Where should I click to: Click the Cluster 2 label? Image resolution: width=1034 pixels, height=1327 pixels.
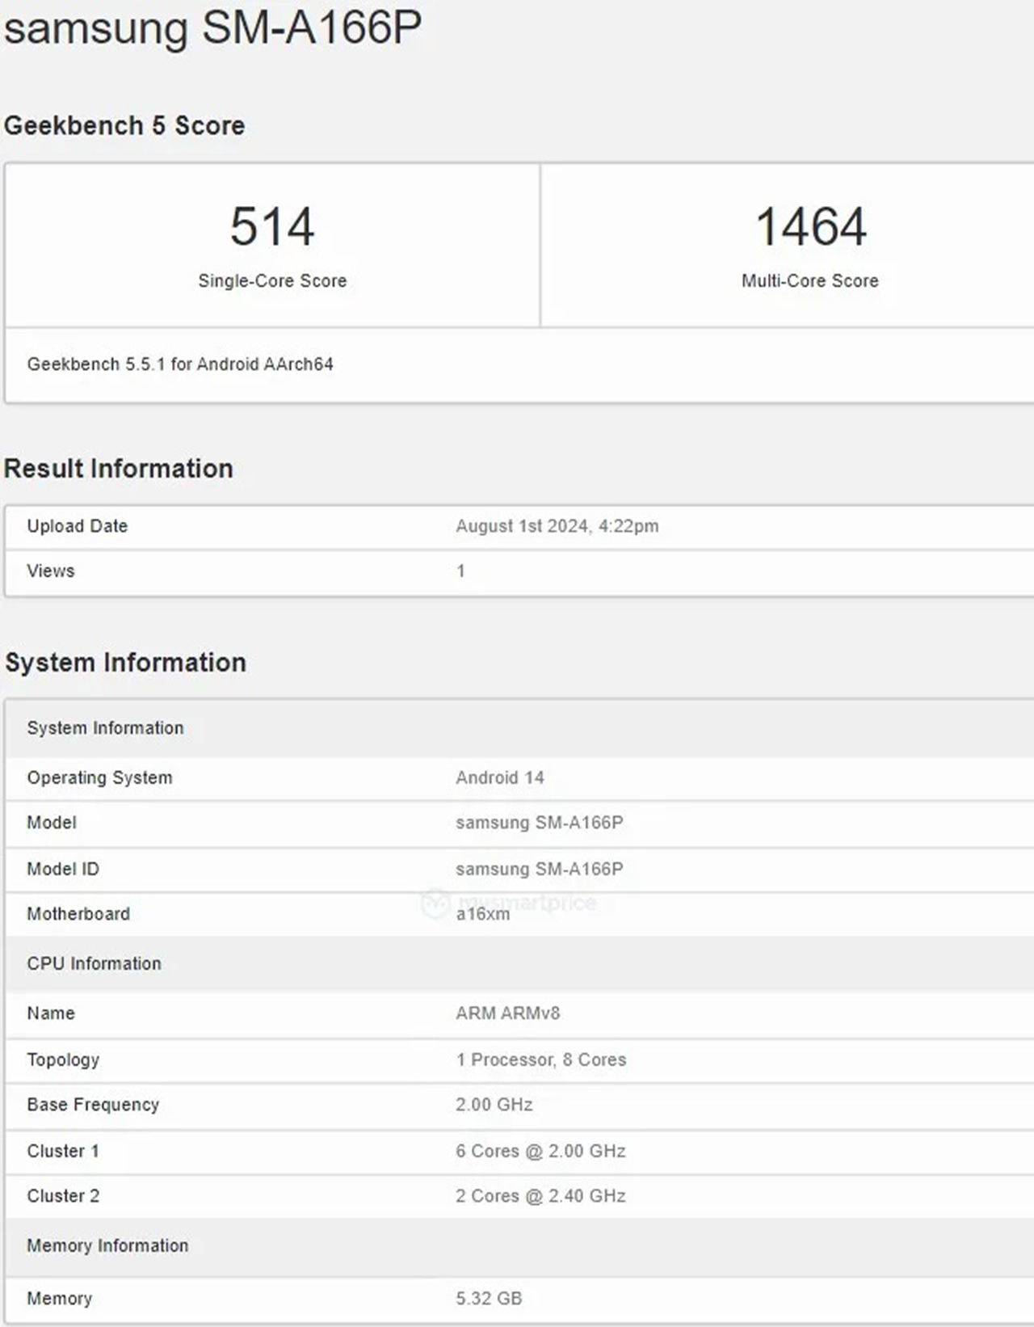(63, 1196)
